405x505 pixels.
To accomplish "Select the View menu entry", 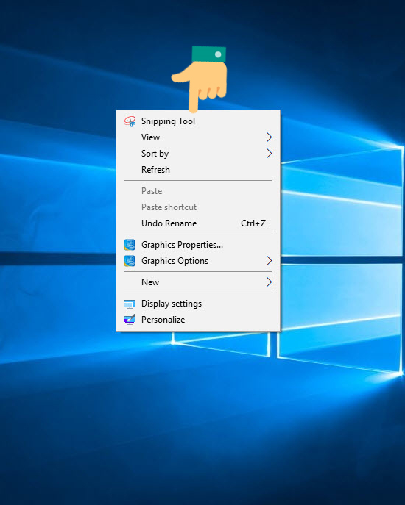I will click(198, 137).
